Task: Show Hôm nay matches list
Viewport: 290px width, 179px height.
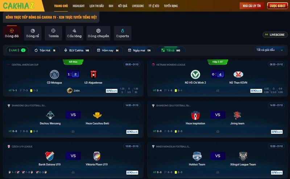Action: (x=108, y=50)
